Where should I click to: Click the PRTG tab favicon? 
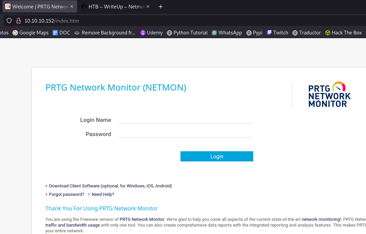pos(8,6)
